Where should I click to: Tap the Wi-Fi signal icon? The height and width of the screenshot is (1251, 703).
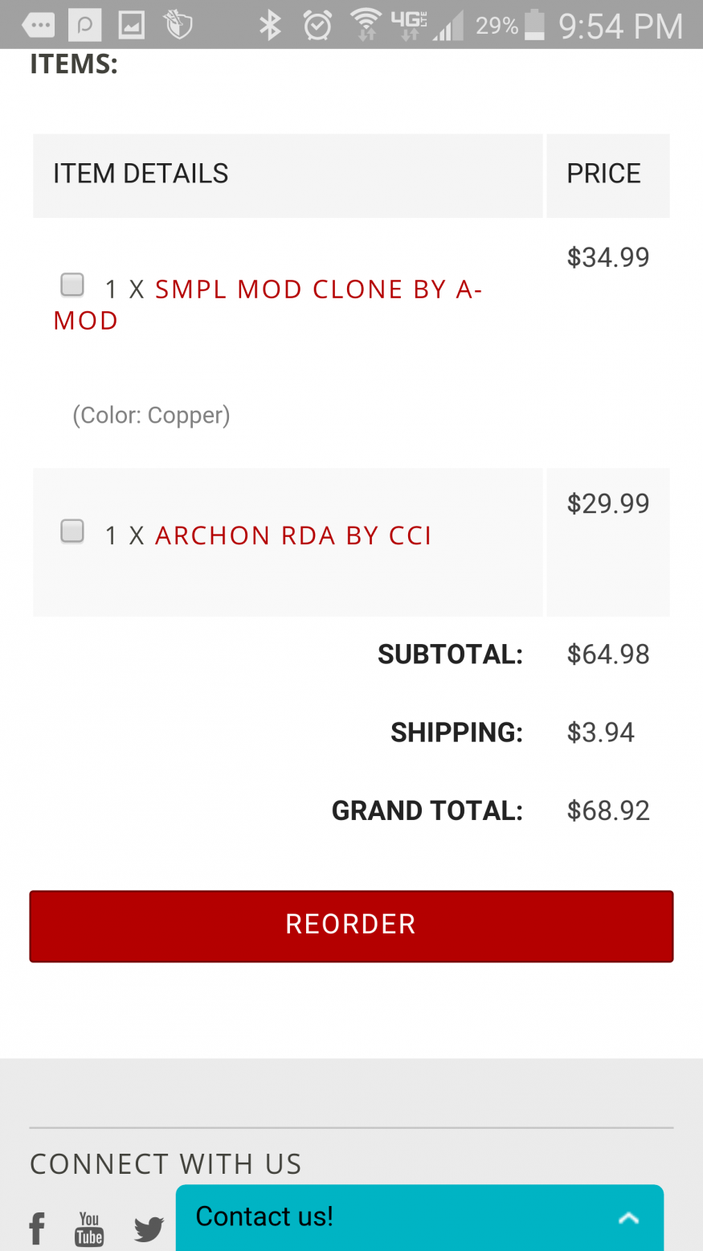366,26
